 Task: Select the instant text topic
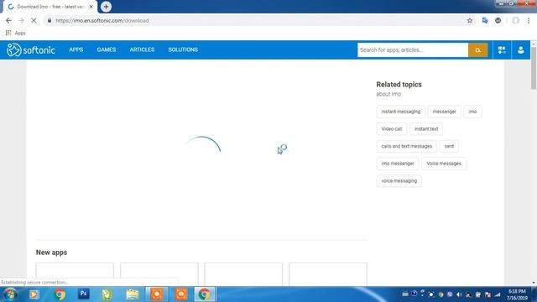pyautogui.click(x=426, y=129)
